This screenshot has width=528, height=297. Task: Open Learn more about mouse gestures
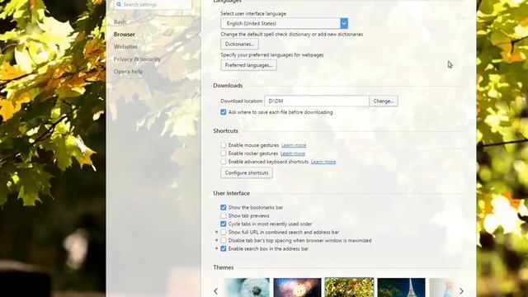pos(294,145)
